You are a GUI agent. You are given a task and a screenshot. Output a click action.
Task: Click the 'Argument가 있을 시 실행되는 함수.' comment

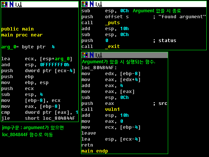(118, 62)
